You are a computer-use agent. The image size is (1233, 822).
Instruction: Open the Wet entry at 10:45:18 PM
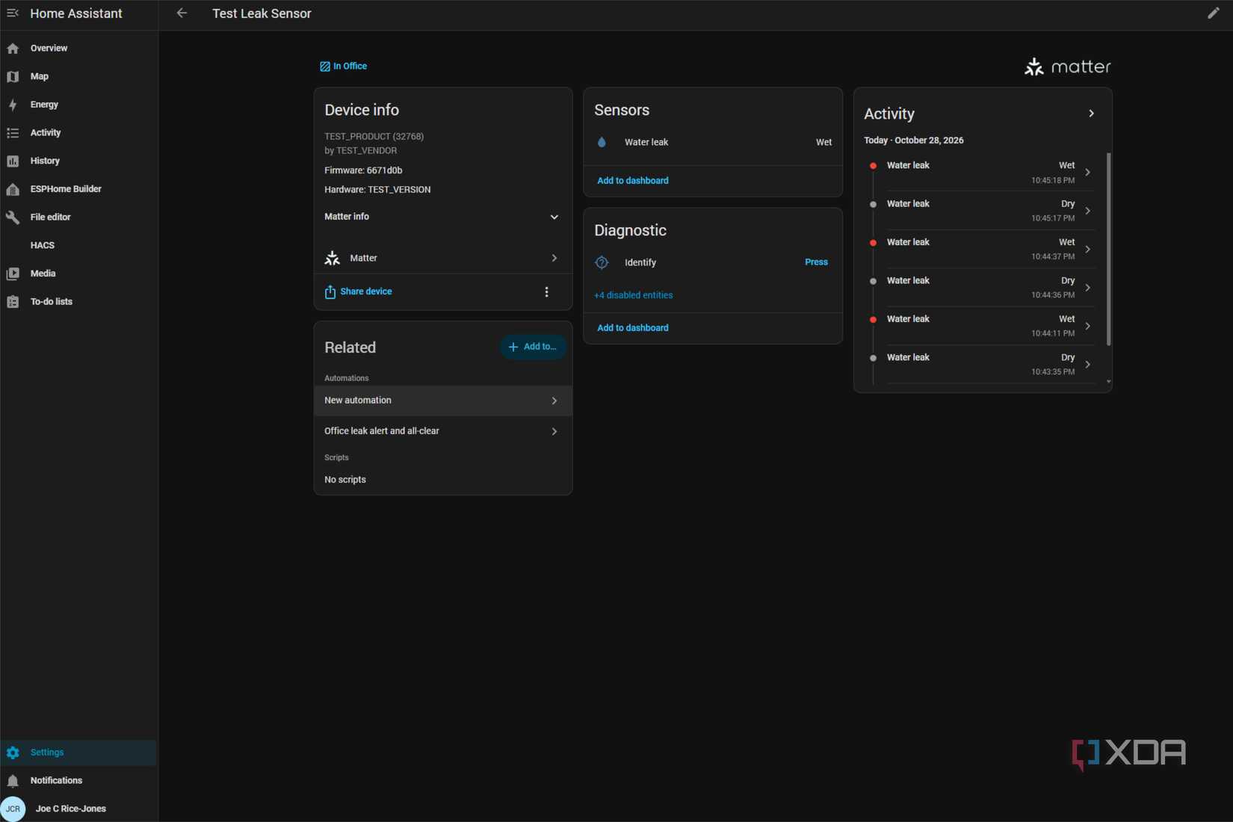point(980,172)
